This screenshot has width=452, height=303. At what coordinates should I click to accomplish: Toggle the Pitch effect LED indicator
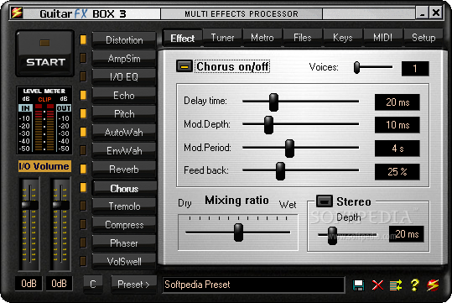(83, 113)
